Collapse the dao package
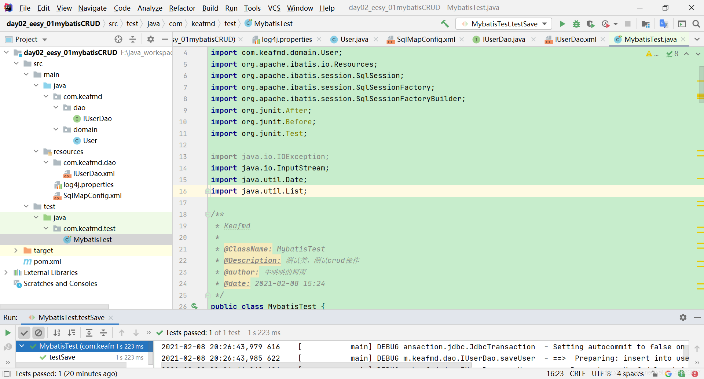Screen dimensions: 704x379 pos(56,107)
